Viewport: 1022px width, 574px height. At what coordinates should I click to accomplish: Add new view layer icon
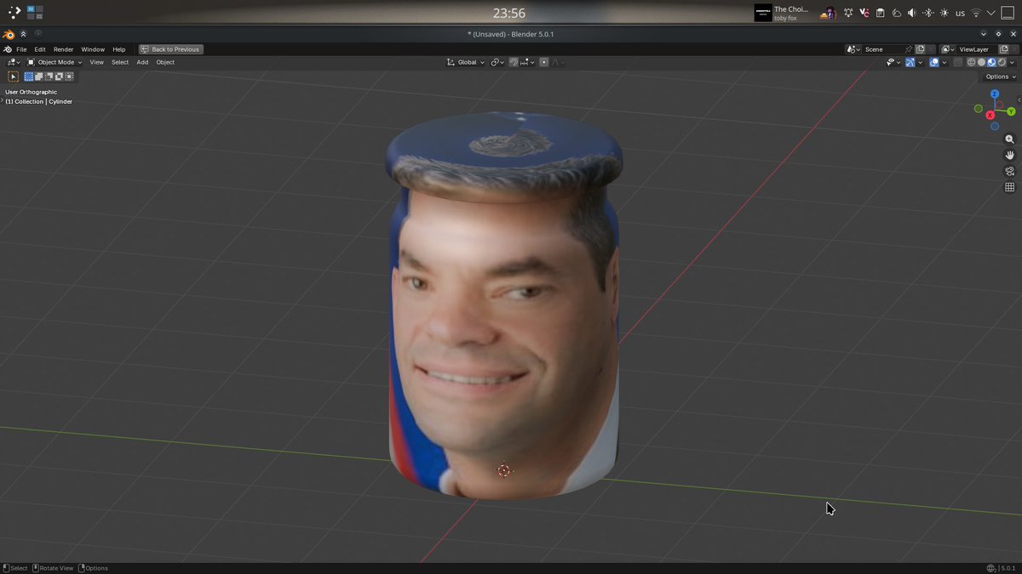(x=1004, y=49)
